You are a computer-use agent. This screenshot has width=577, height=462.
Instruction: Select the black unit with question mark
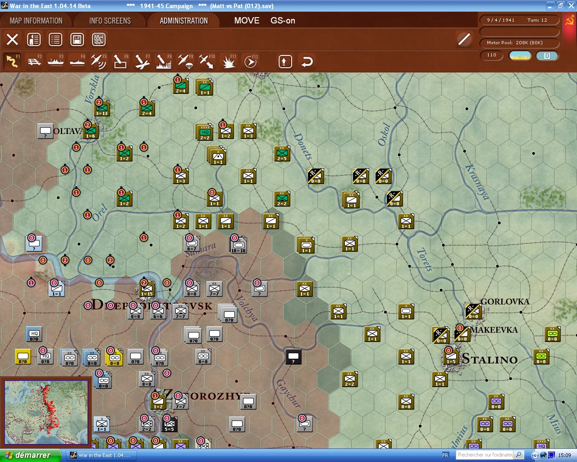293,356
